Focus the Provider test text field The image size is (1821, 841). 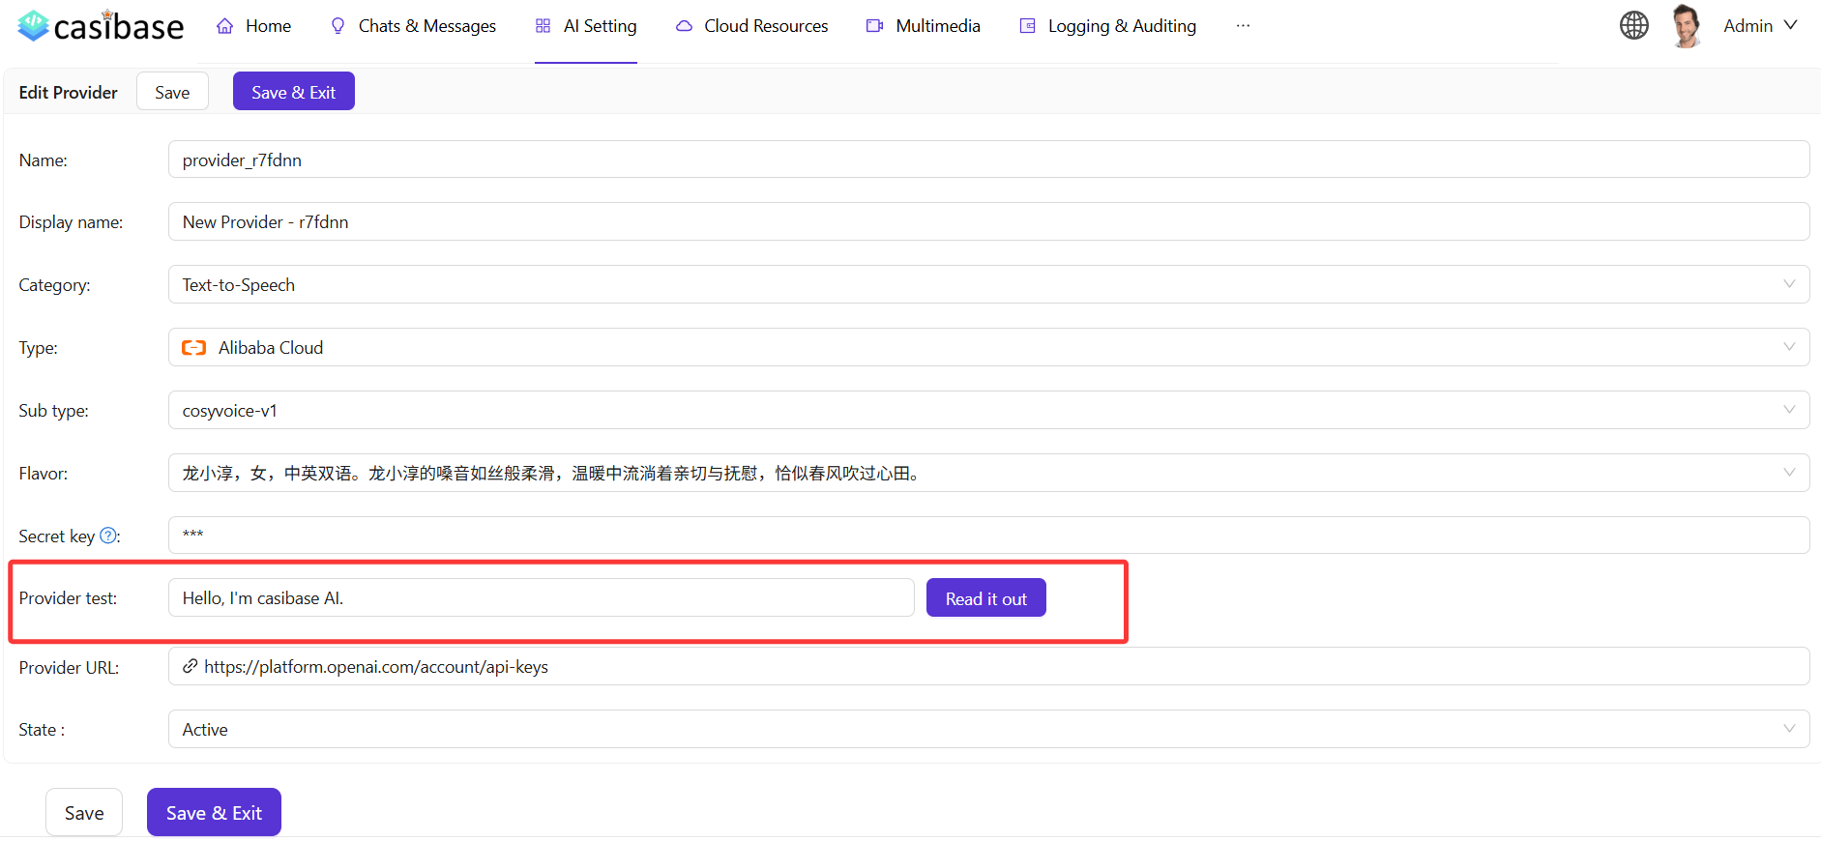[x=541, y=598]
